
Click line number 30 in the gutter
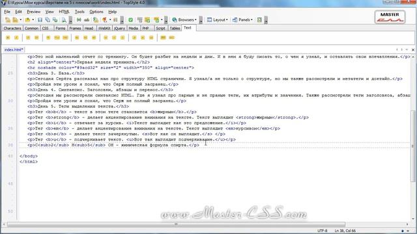[10, 101]
